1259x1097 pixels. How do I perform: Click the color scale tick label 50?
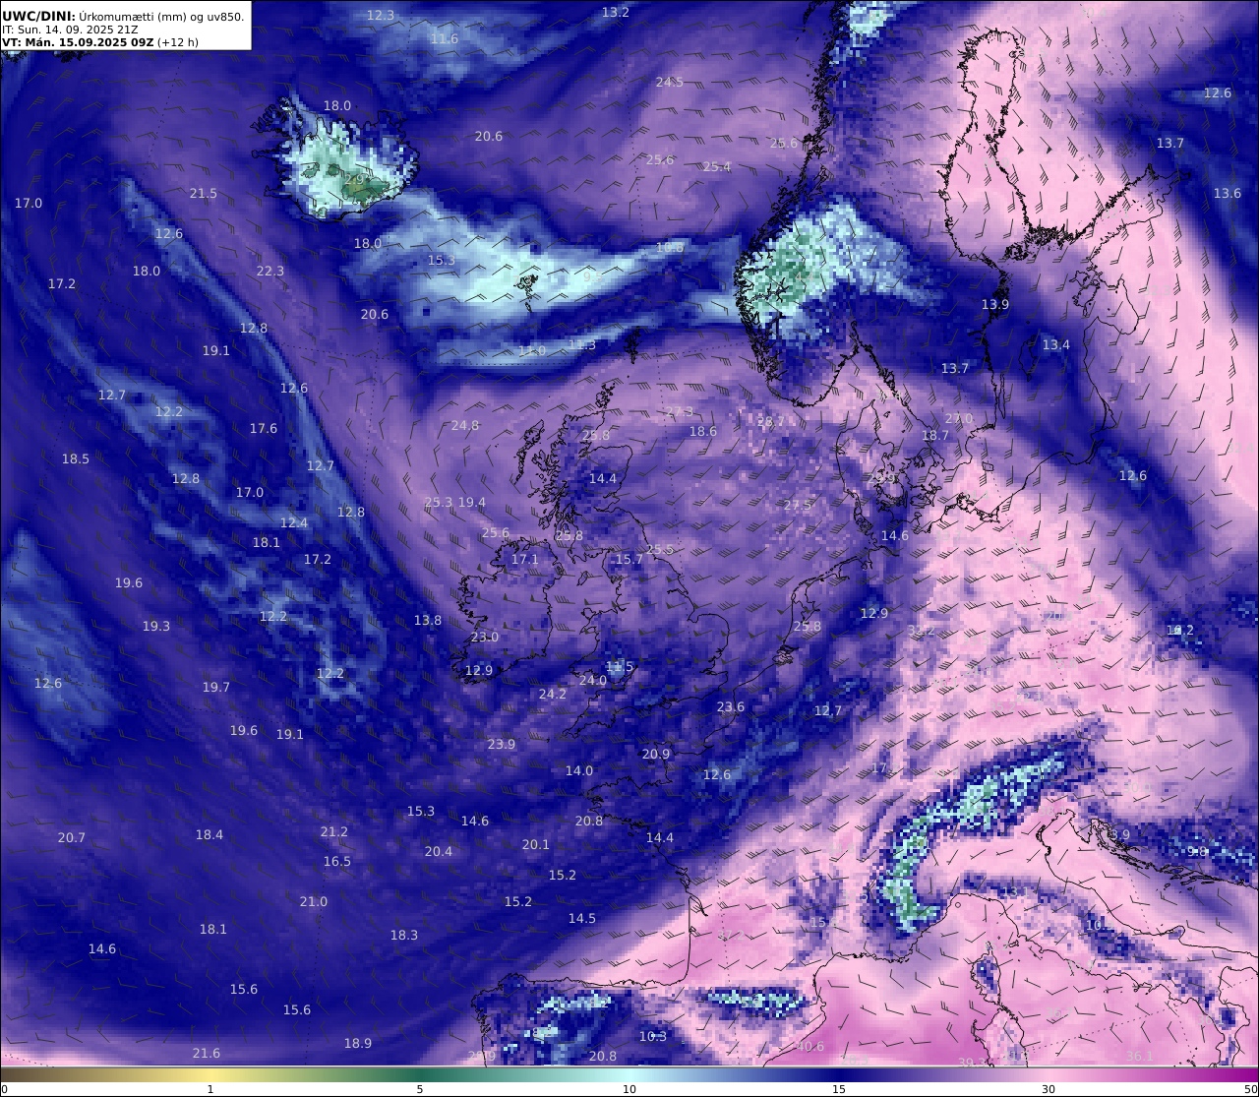(x=1250, y=1089)
